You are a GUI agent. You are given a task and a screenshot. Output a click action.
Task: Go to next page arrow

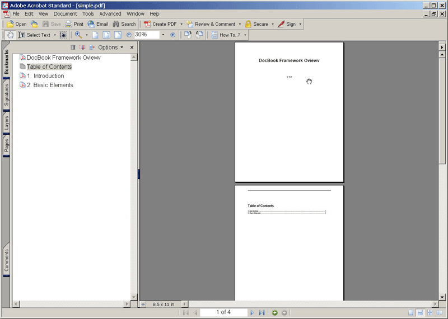(x=251, y=313)
